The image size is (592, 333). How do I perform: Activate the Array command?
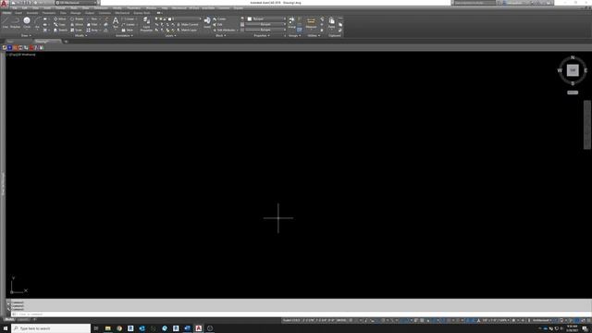(92, 31)
